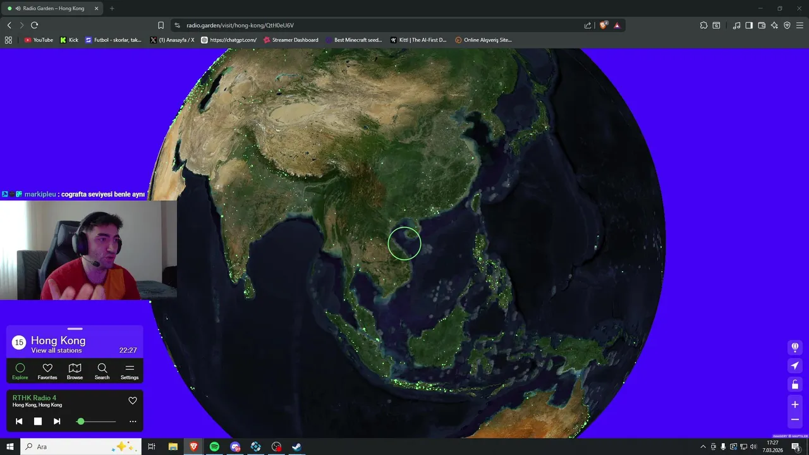This screenshot has width=809, height=455.
Task: Add RTHK Radio 4 to favorites heart
Action: (133, 401)
